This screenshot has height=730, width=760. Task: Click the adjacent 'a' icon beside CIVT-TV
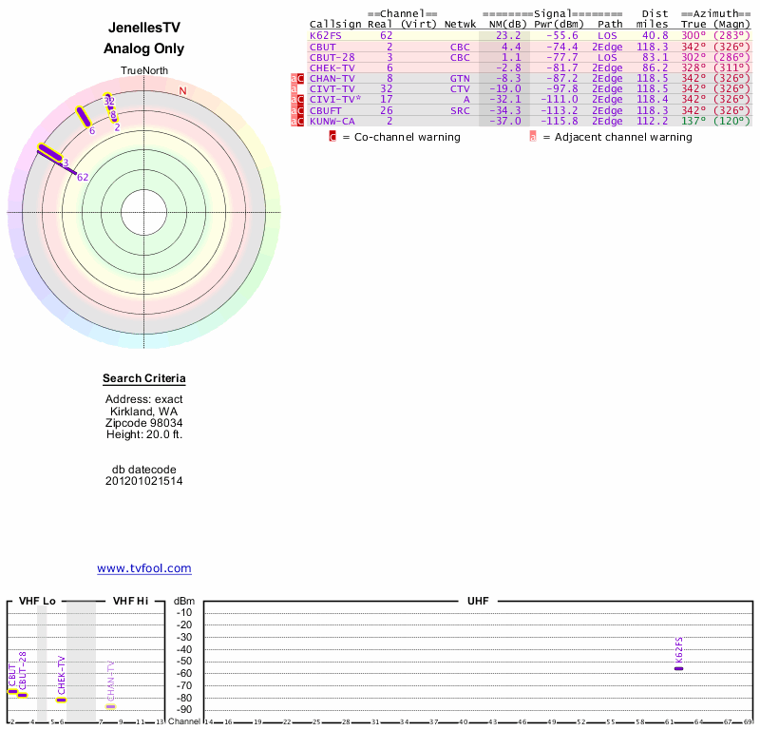pyautogui.click(x=294, y=89)
